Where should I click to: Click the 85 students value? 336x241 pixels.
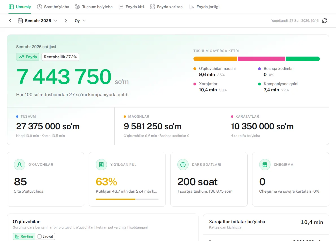pos(20,182)
